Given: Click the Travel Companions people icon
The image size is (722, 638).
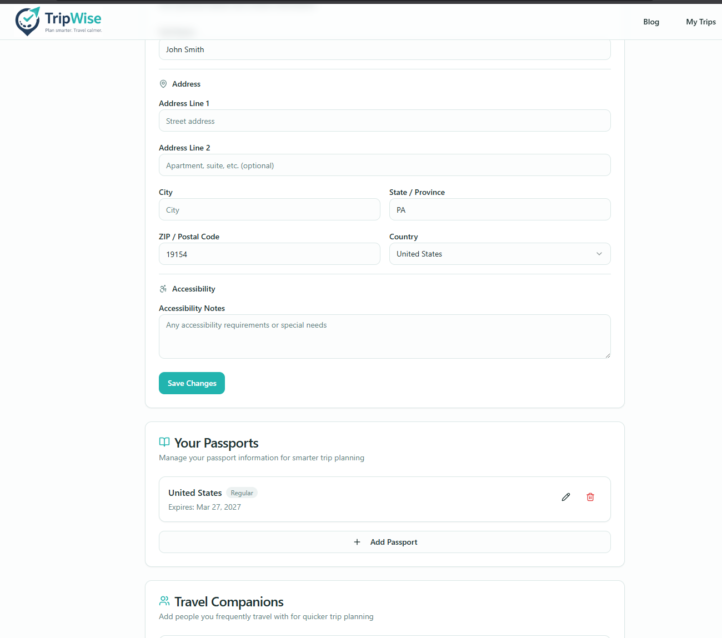Looking at the screenshot, I should 164,601.
